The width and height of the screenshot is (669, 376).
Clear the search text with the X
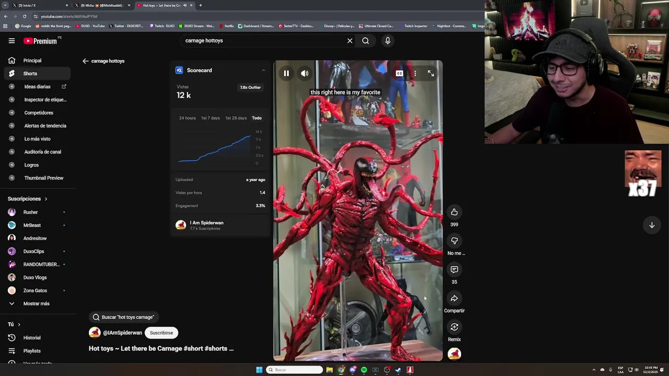350,41
